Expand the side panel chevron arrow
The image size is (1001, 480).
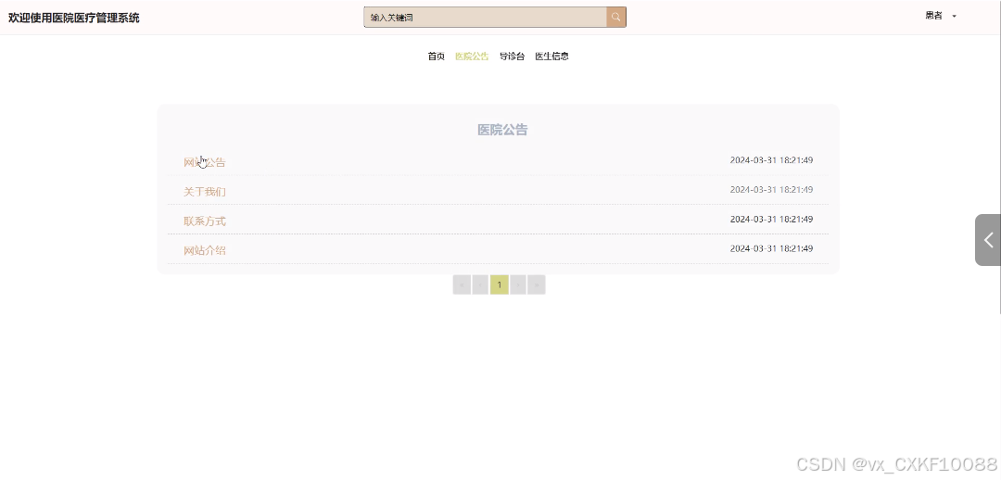point(988,240)
